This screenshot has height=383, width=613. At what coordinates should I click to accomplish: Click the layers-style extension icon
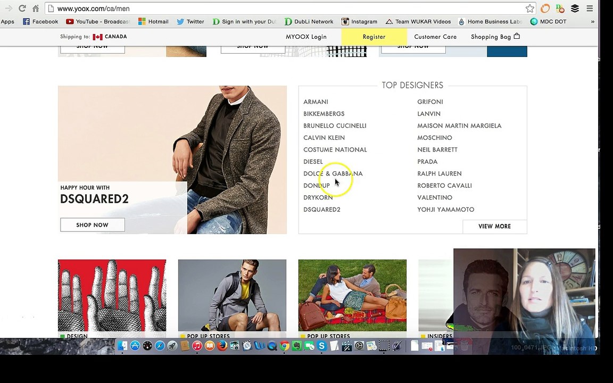click(575, 8)
